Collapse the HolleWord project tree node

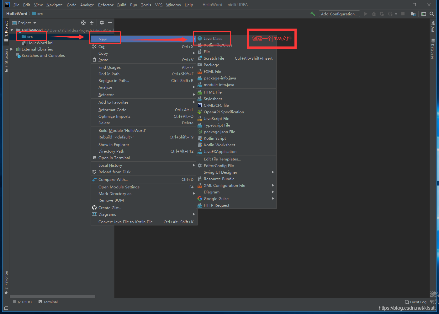pyautogui.click(x=12, y=30)
